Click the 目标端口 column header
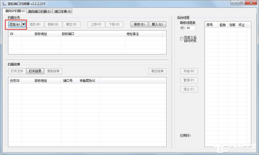This screenshot has width=259, height=155. (x=93, y=34)
